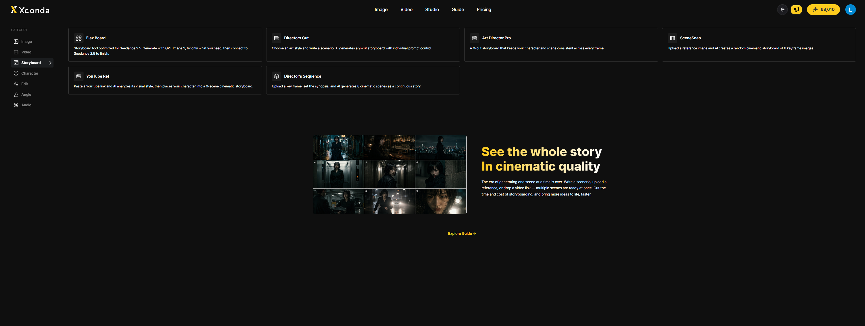This screenshot has width=865, height=326.
Task: Follow the Explore Guide link
Action: pos(462,234)
